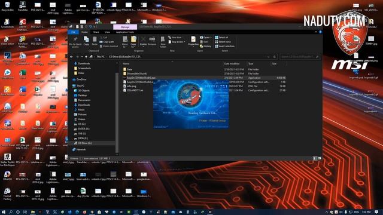Select Network in the navigation pane
Screen dimensions: 383x215
(81, 149)
